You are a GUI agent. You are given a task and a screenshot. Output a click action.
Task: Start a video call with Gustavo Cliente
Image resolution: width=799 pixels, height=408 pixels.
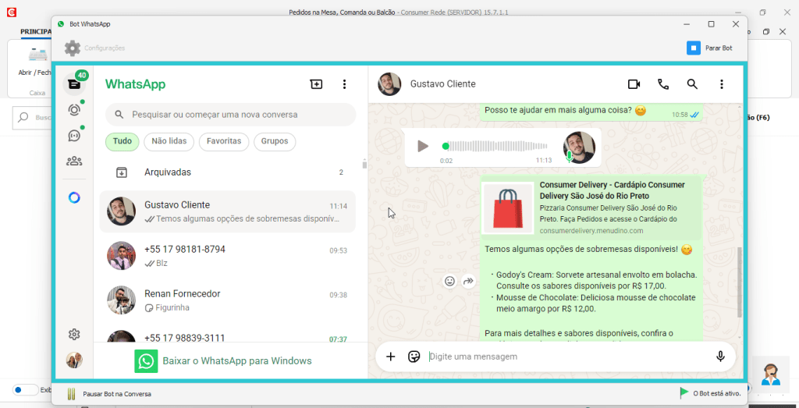tap(634, 84)
